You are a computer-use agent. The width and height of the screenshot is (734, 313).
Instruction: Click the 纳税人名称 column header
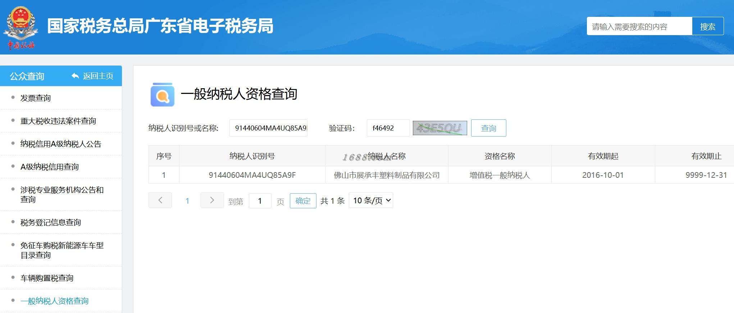[x=387, y=156]
